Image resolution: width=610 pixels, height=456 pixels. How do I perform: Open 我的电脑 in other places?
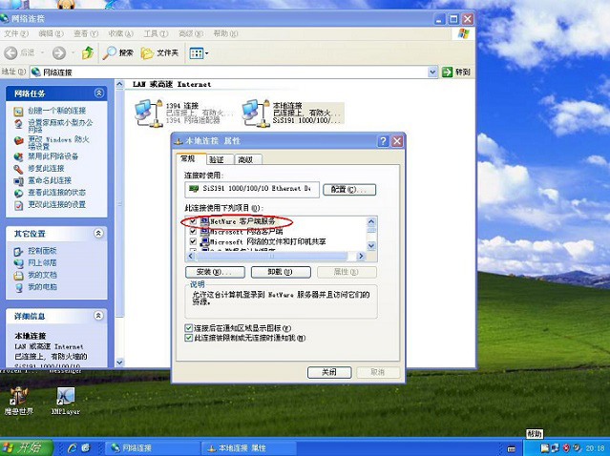point(42,287)
